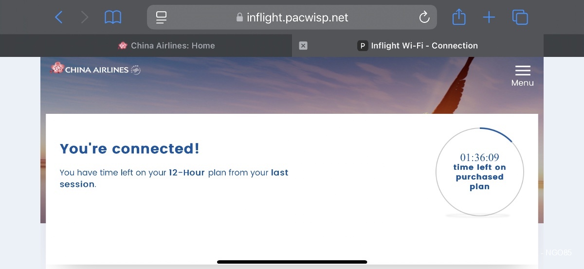Click the China Airlines logo

tap(95, 69)
